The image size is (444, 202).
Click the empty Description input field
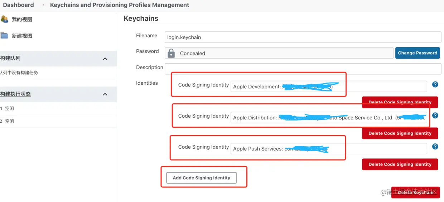click(303, 69)
